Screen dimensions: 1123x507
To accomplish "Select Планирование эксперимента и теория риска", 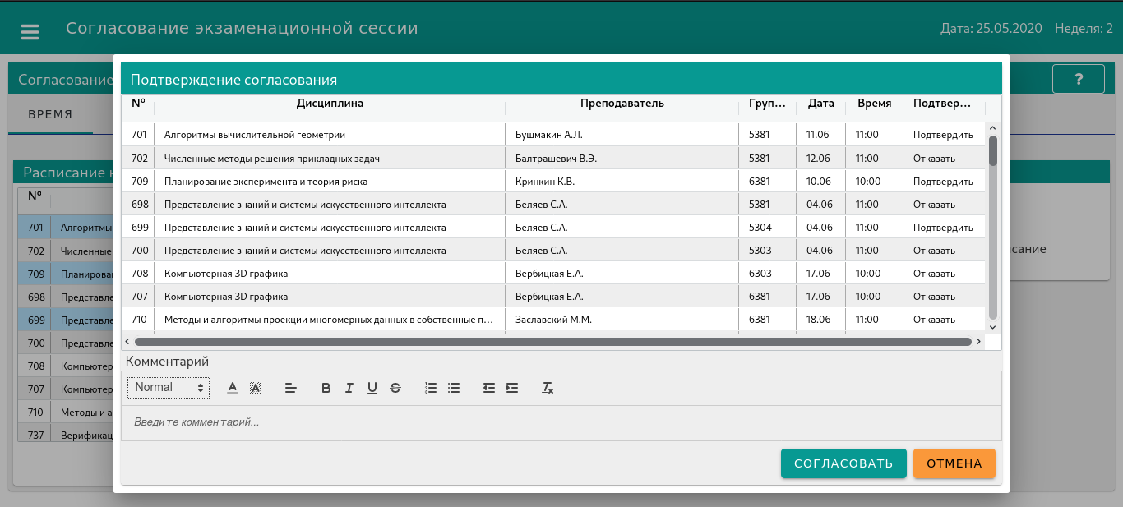I will tap(330, 181).
